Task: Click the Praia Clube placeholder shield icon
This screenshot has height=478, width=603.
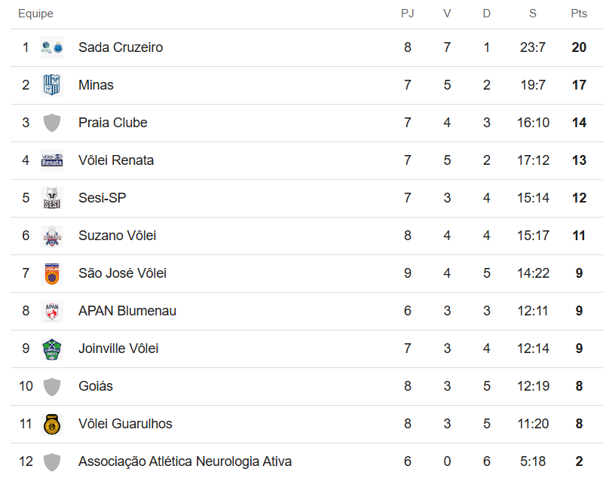Action: click(52, 123)
